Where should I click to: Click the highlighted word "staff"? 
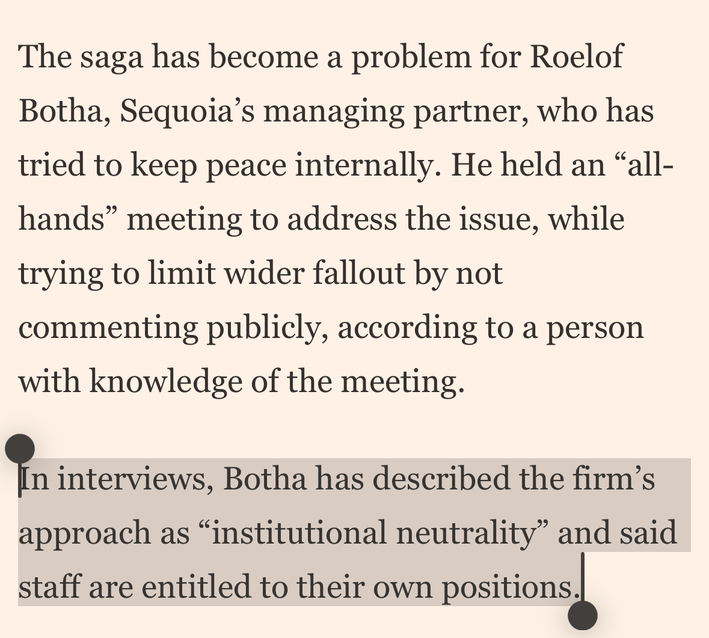49,587
